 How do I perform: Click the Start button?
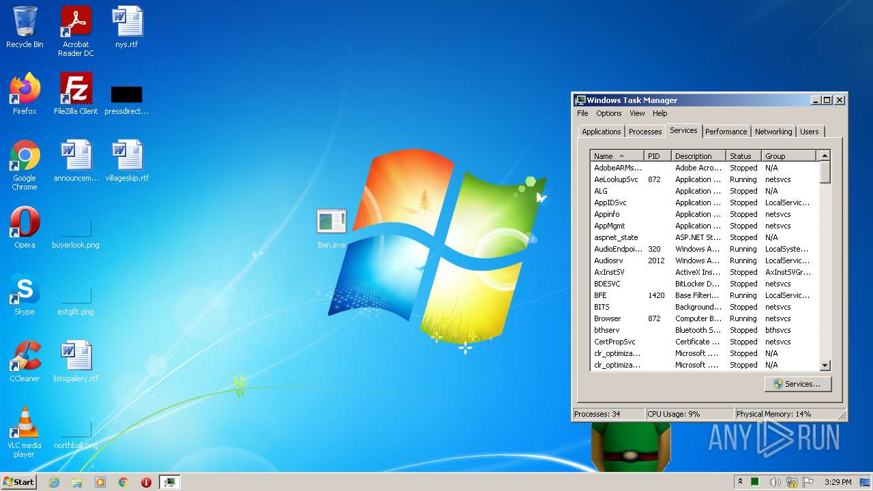click(19, 481)
